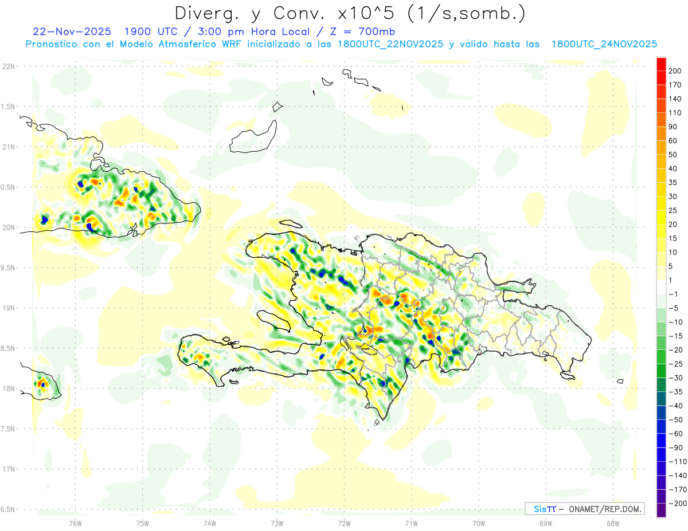This screenshot has width=688, height=531.
Task: Click the legend label "110"
Action: [675, 113]
